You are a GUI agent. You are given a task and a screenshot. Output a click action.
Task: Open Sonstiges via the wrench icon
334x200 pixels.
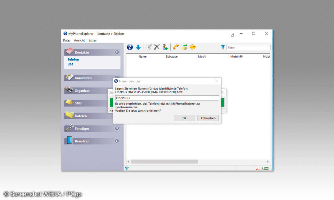pyautogui.click(x=70, y=128)
